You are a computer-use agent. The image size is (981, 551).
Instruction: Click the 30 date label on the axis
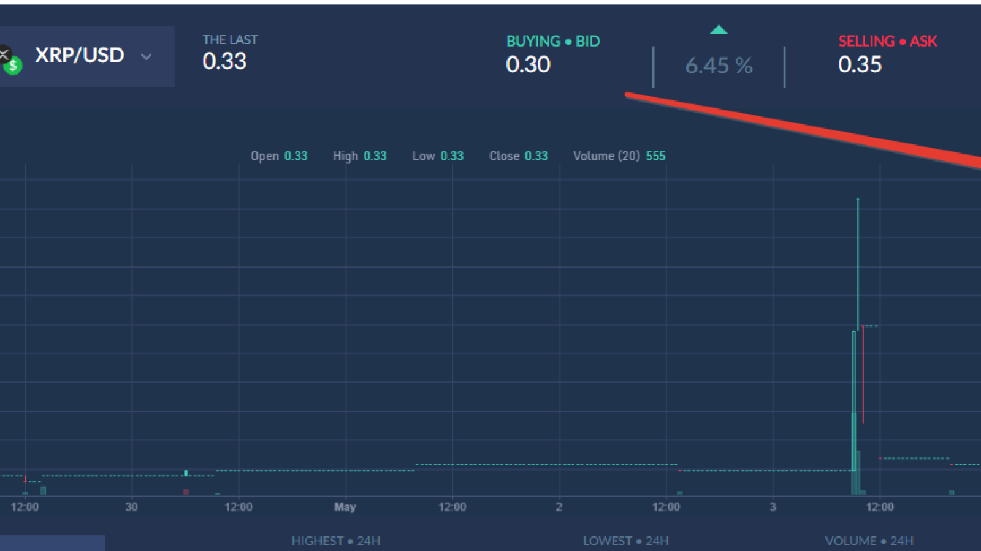pos(131,507)
